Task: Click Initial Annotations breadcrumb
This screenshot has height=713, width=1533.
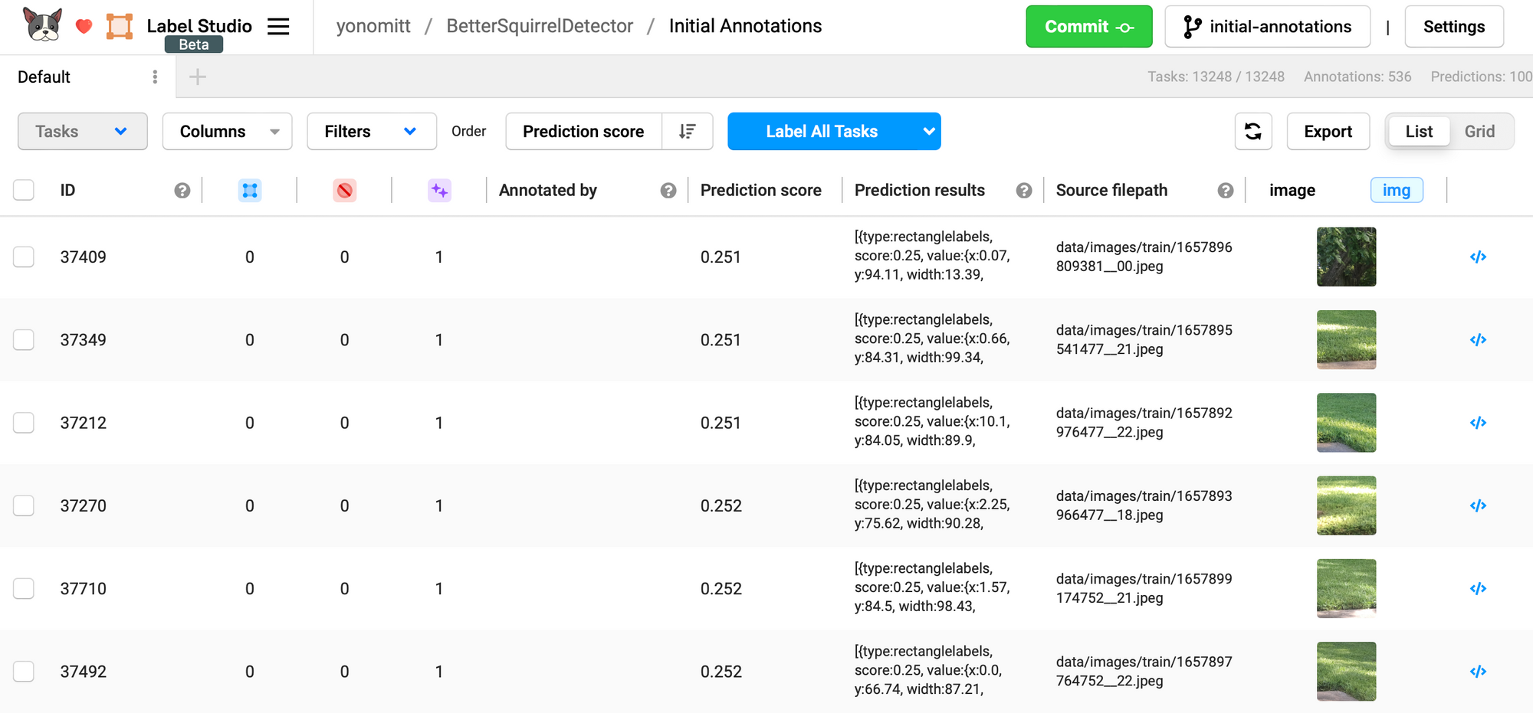Action: tap(745, 26)
